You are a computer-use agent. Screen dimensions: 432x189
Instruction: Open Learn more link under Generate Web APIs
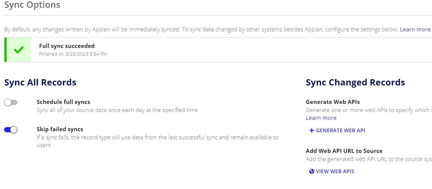point(321,118)
